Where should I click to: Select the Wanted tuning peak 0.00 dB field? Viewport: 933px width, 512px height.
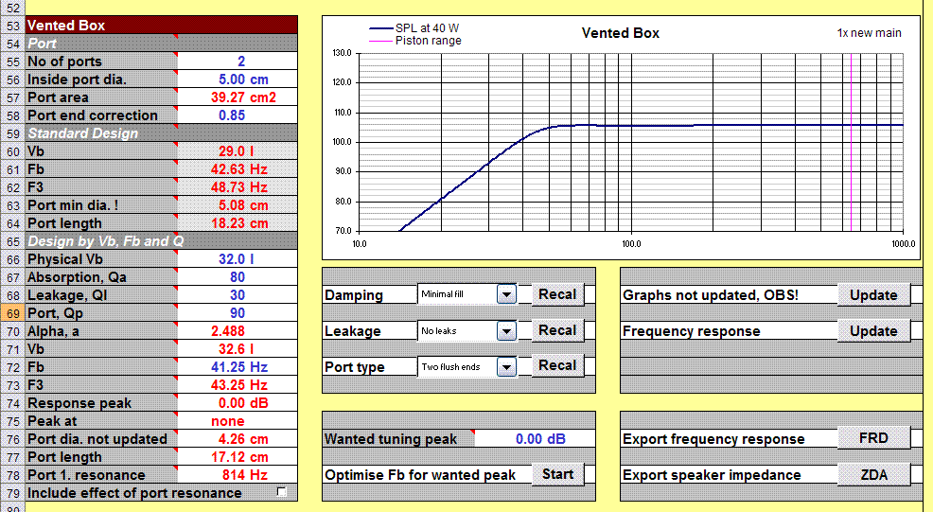pos(535,439)
